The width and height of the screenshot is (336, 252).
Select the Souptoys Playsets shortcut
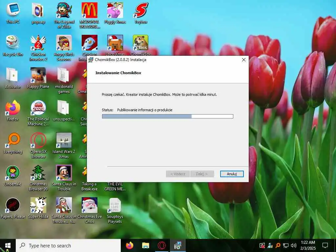pyautogui.click(x=115, y=210)
